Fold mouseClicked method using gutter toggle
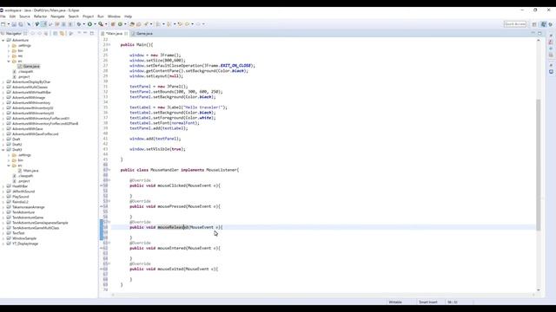556x312 pixels. (x=109, y=180)
